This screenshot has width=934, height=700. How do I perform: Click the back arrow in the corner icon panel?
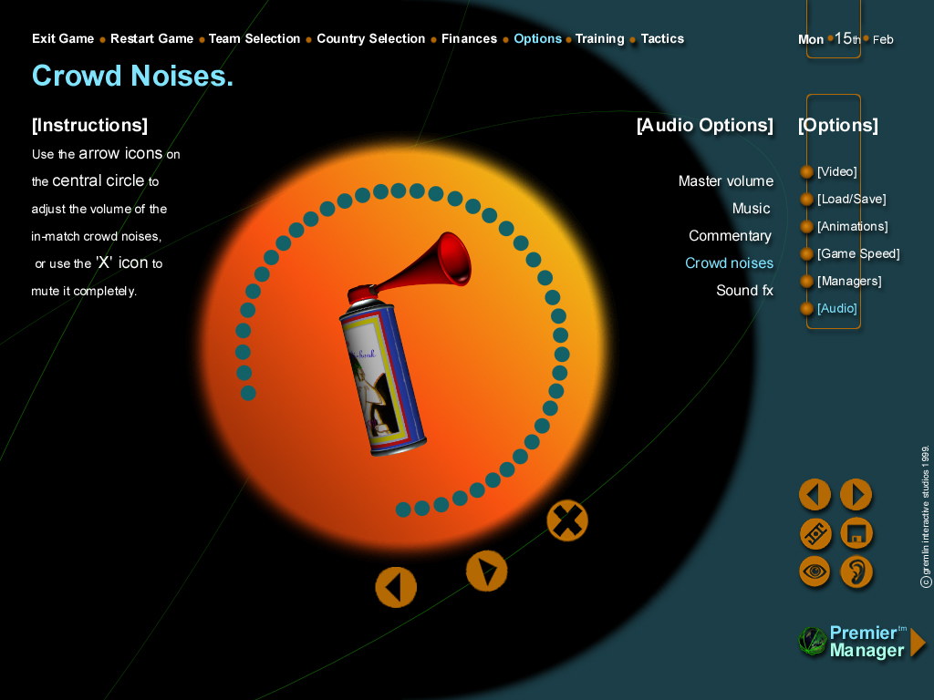pos(815,495)
